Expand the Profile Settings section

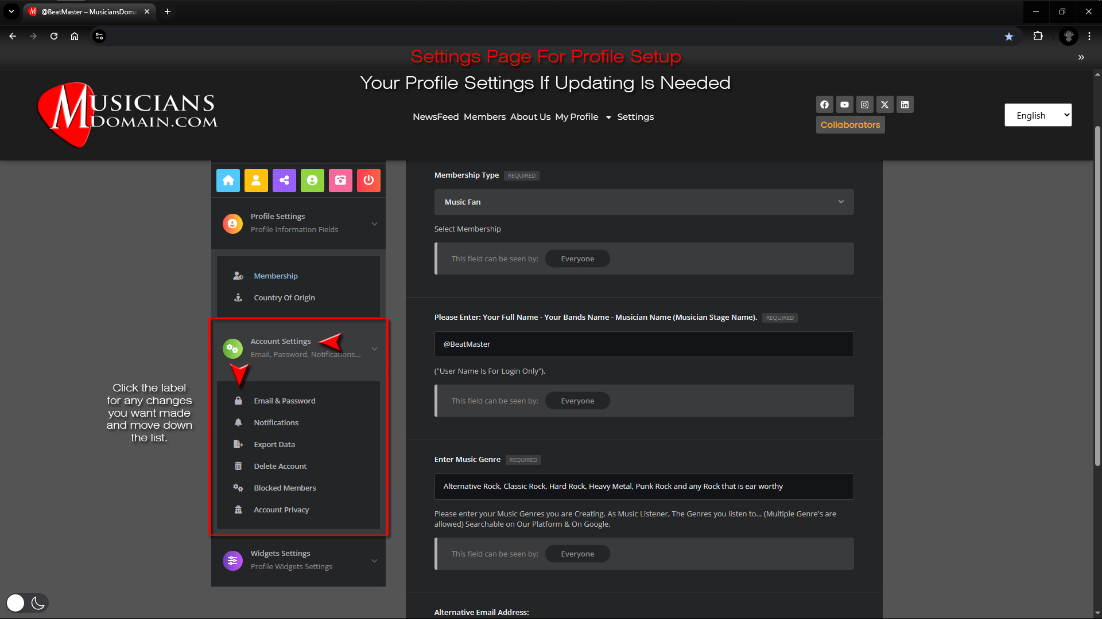[x=298, y=223]
